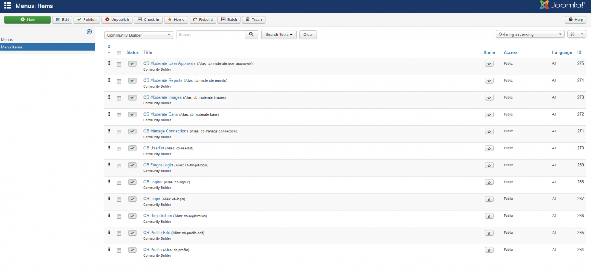Click the Publish toolbar button
Viewport: 591px width, 272px height.
click(87, 20)
